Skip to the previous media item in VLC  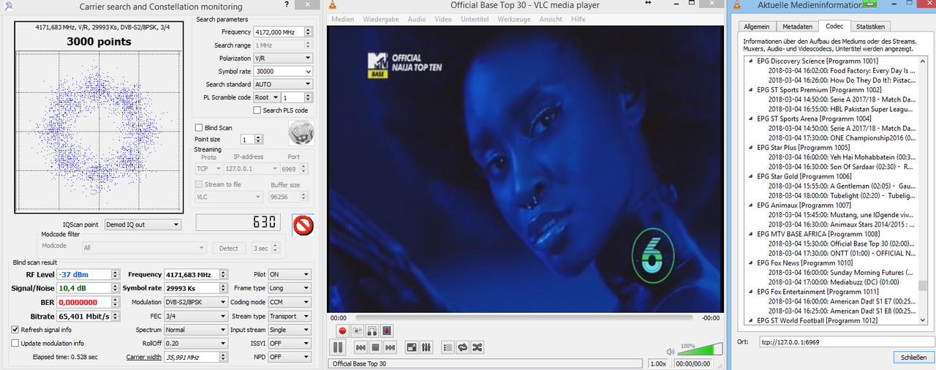(361, 347)
